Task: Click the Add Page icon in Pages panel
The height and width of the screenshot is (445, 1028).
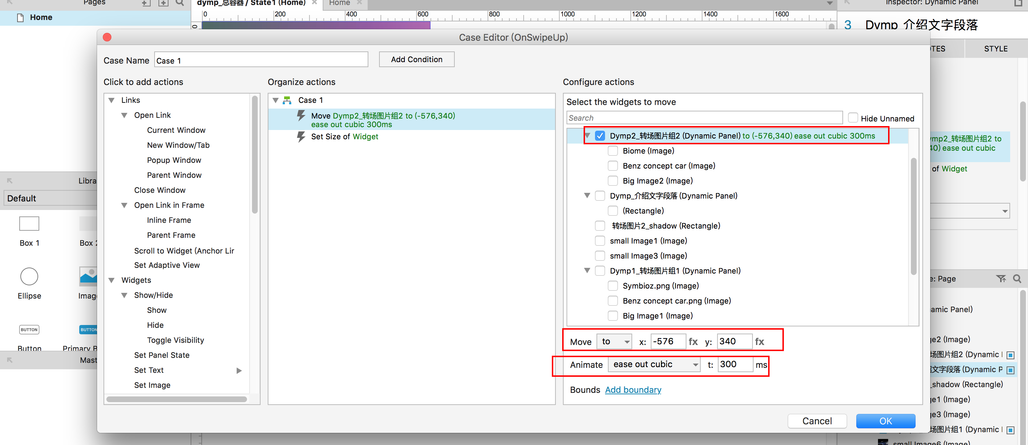Action: point(146,3)
